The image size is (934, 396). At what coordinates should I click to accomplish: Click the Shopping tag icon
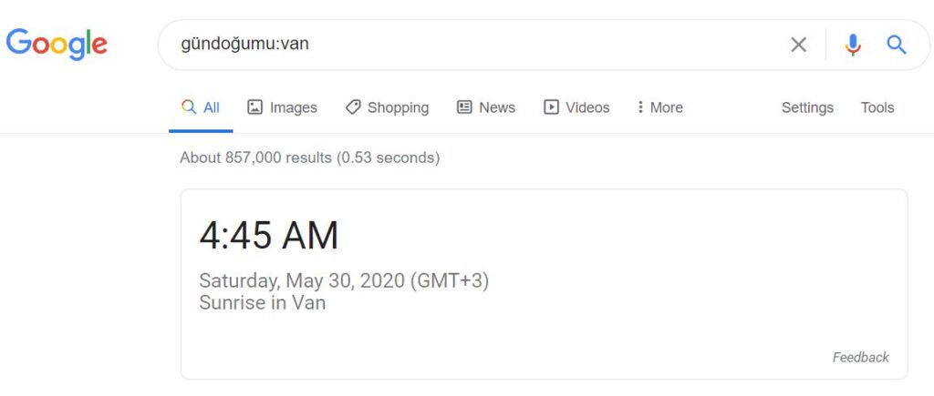[x=353, y=107]
